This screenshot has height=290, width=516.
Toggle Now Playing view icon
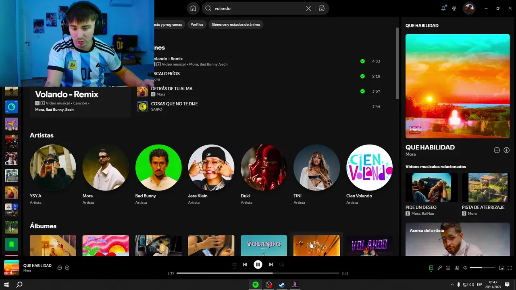pyautogui.click(x=431, y=268)
